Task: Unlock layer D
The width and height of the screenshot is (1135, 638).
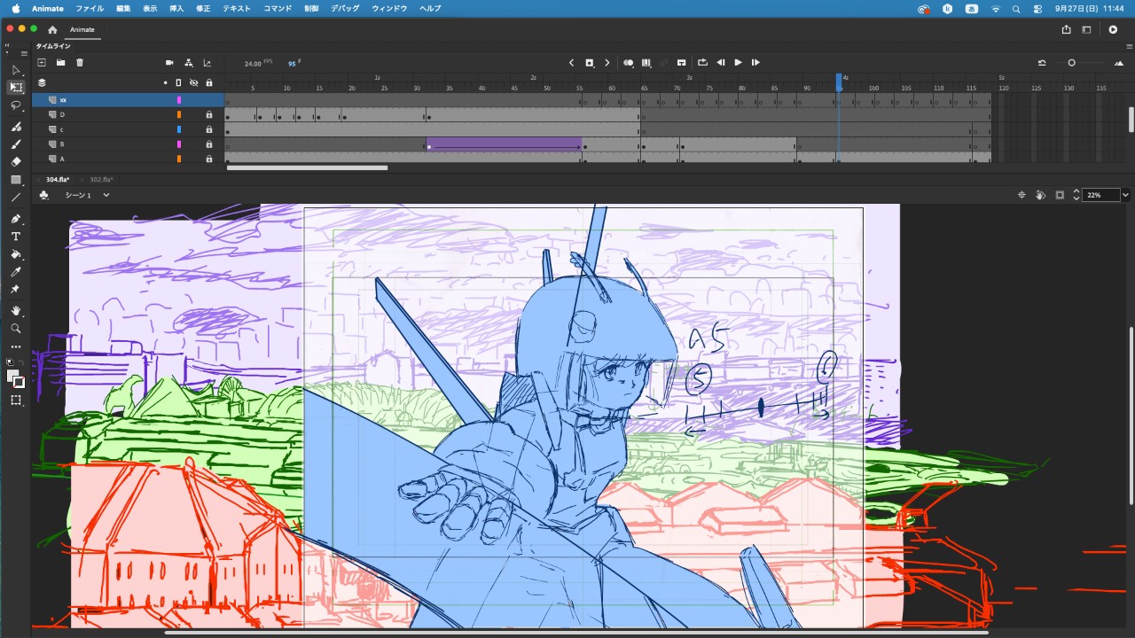Action: coord(209,114)
